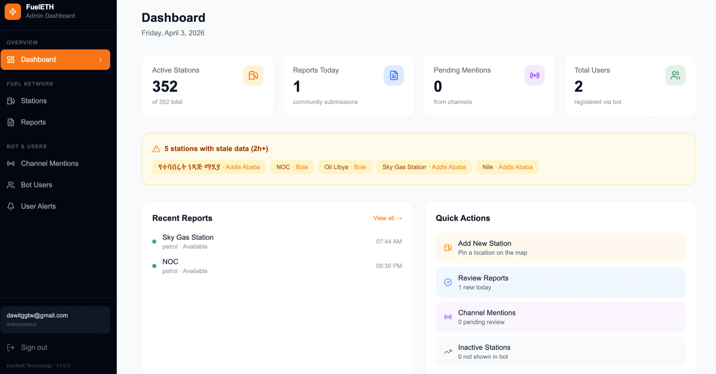
Task: Open the Review Reports quick action
Action: pyautogui.click(x=560, y=282)
